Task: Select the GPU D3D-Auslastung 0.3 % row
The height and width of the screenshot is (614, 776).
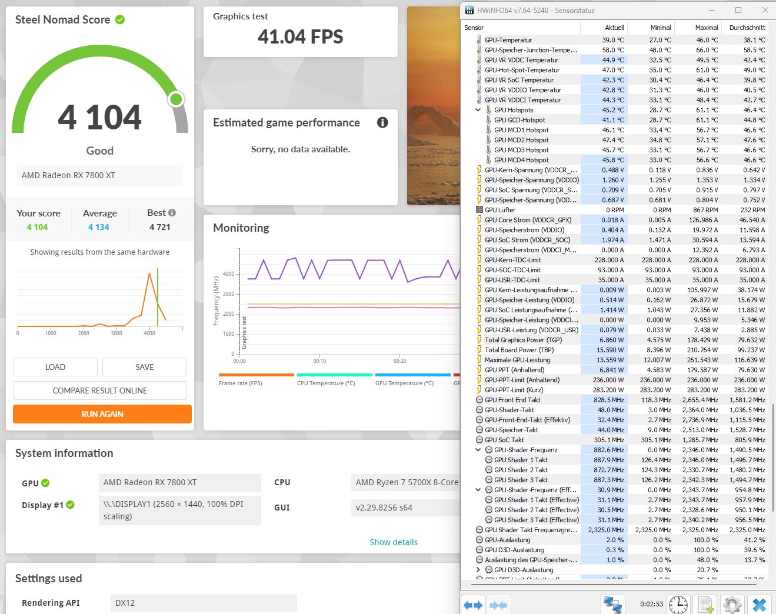Action: point(615,550)
